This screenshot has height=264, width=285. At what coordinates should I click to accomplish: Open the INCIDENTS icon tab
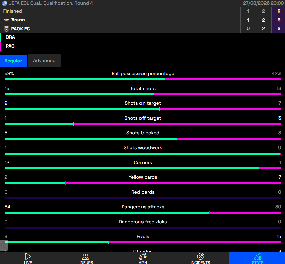point(200,258)
